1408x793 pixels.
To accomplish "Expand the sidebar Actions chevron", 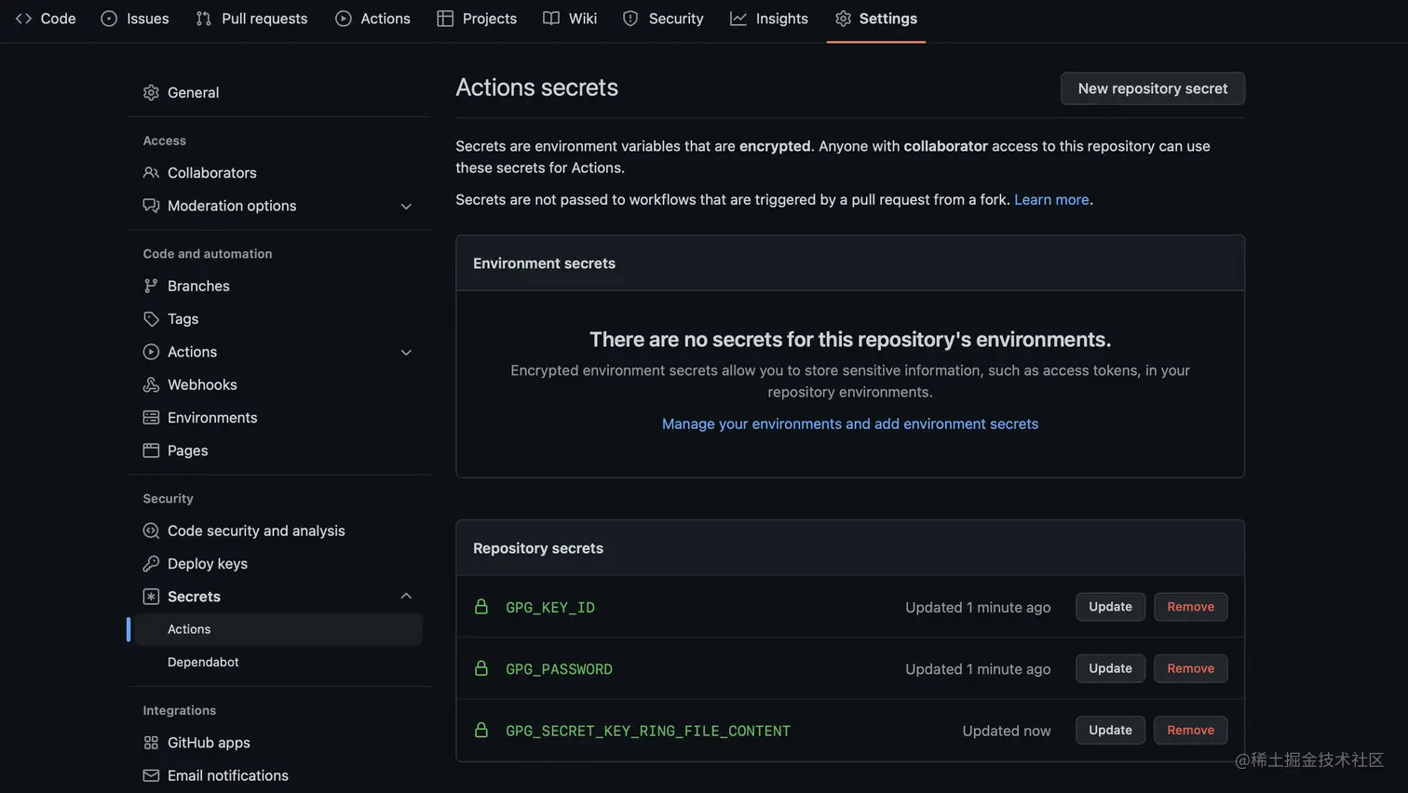I will pos(406,353).
